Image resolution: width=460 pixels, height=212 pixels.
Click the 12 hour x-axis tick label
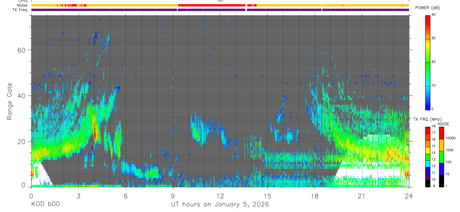[x=220, y=196]
